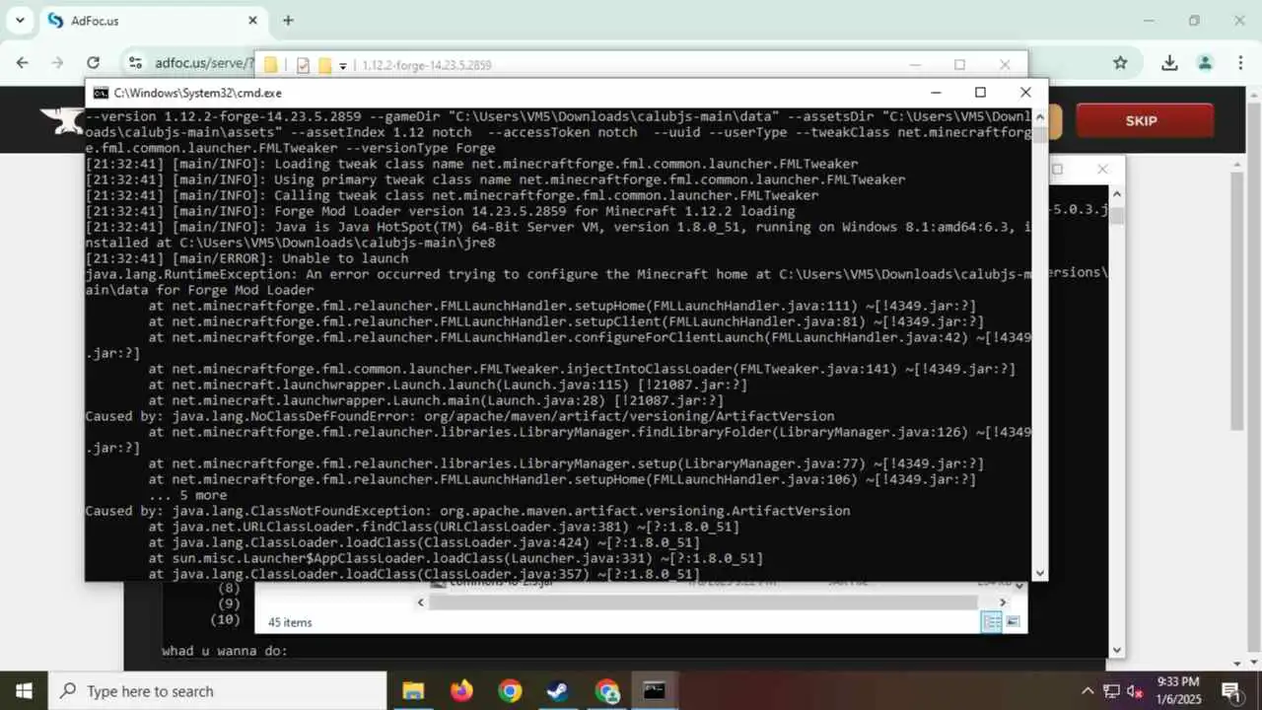Click the C:\Windows\System32\cmd.exe title
Screen dimensions: 1262x710
coord(197,93)
